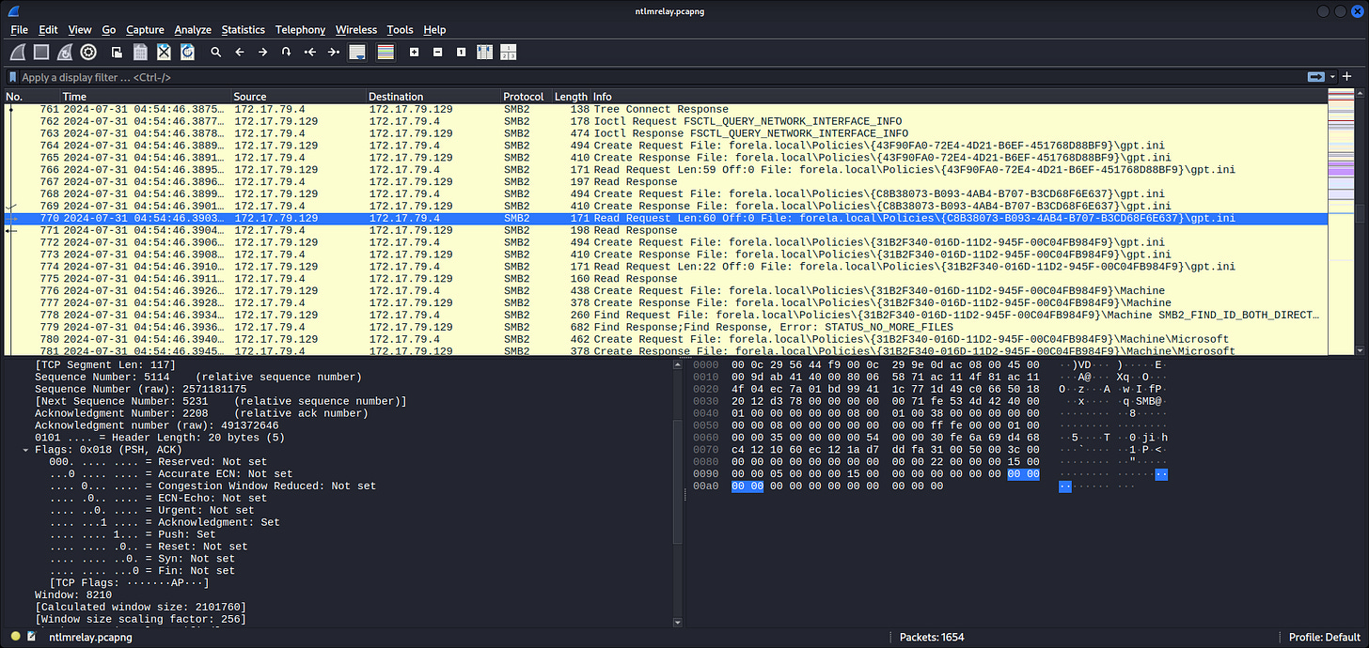This screenshot has width=1369, height=648.
Task: Click the expert information status circle
Action: pos(15,637)
